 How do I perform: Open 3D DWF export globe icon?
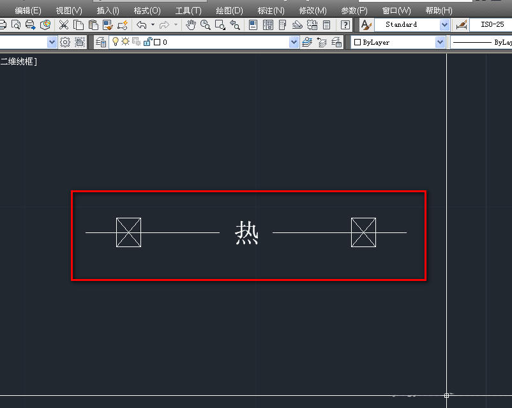coord(45,25)
